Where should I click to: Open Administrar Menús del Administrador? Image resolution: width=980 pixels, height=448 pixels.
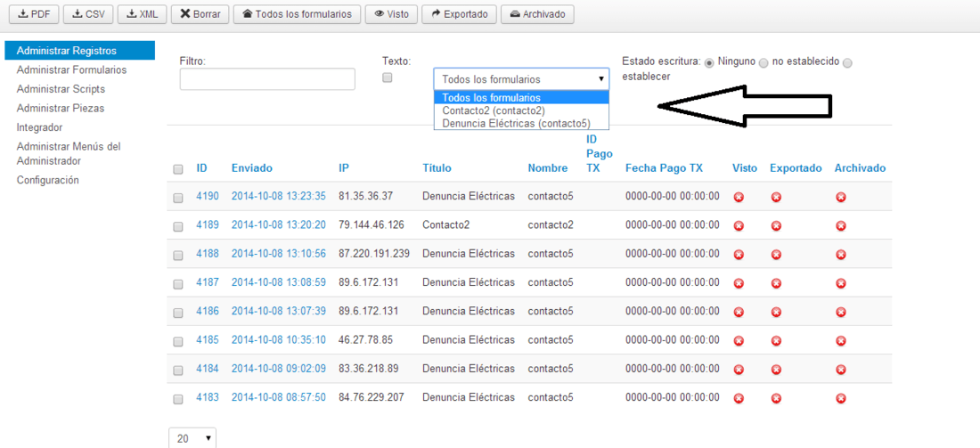[x=69, y=154]
